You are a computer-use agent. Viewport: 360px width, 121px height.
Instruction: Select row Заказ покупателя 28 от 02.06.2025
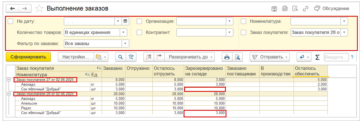(x=45, y=94)
